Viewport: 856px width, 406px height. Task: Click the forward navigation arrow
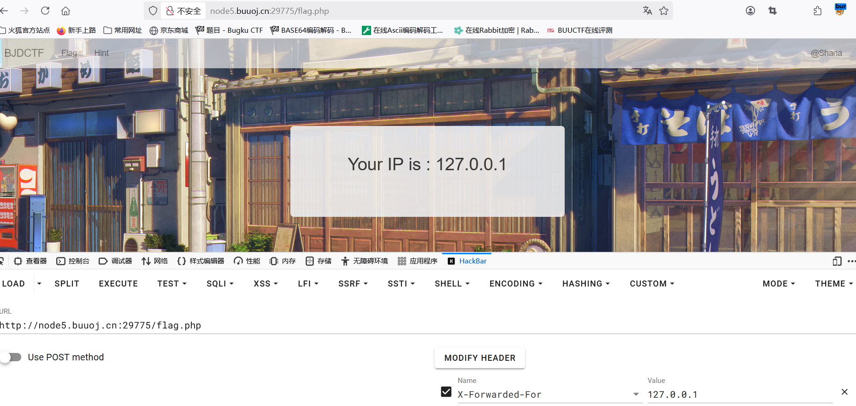point(24,11)
